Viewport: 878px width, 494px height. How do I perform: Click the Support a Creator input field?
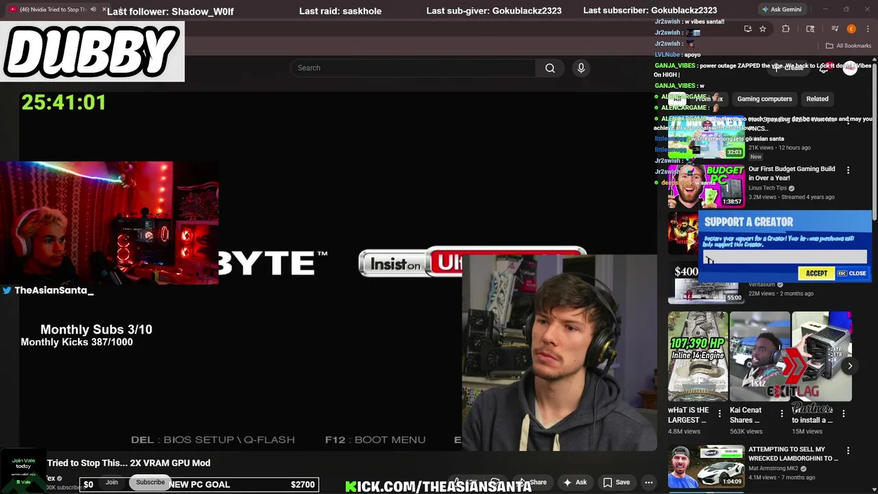tap(785, 258)
